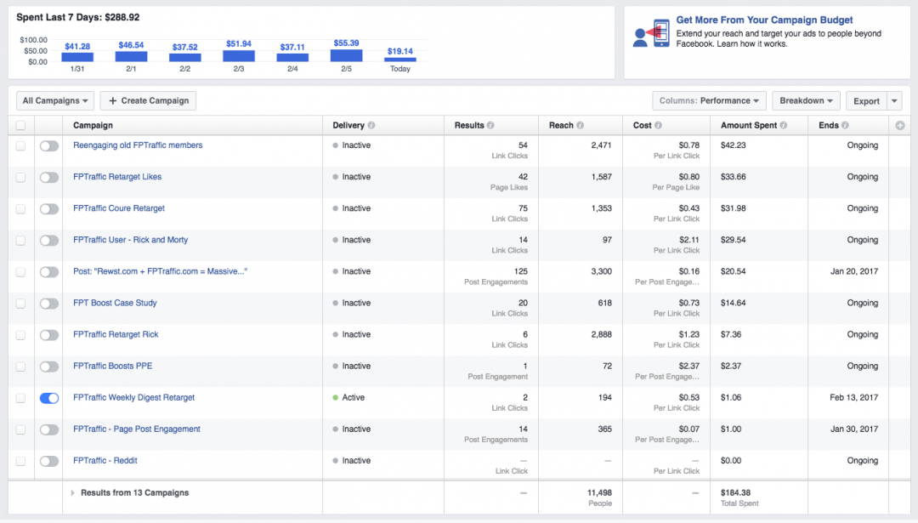Click the Create Campaign button
Screen dimensions: 918x523
coord(149,101)
